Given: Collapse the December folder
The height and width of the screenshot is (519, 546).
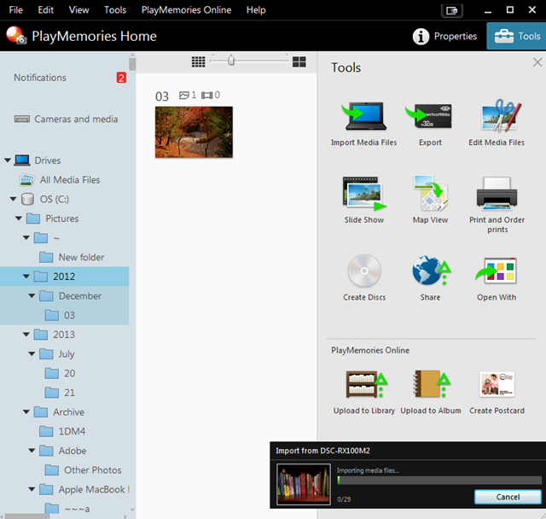Looking at the screenshot, I should pos(32,295).
